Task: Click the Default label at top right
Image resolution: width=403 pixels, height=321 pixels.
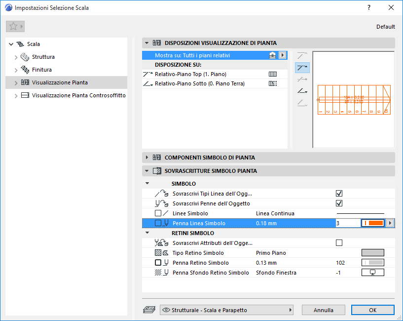Action: click(386, 27)
